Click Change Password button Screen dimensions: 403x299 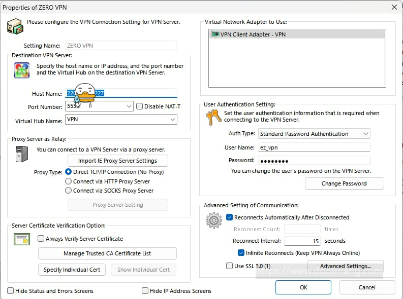click(x=345, y=183)
